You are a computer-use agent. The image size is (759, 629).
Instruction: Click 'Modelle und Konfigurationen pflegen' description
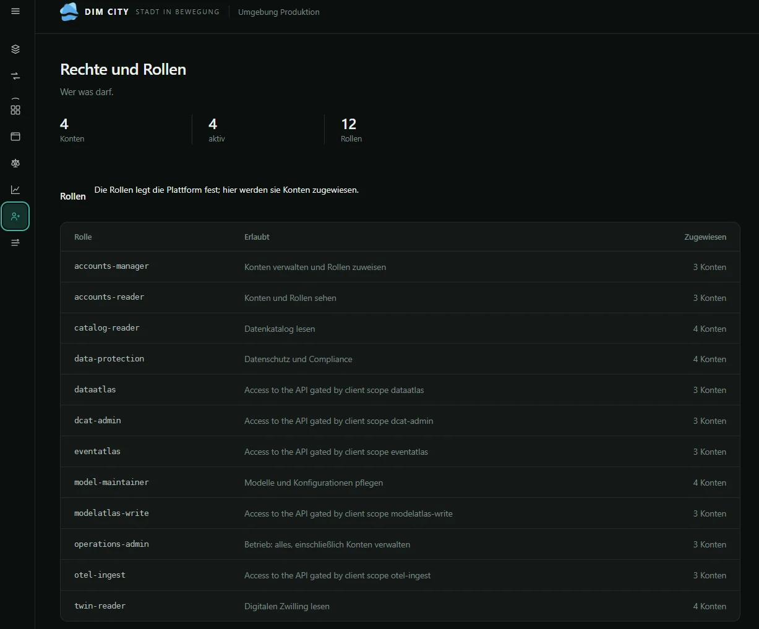point(314,483)
